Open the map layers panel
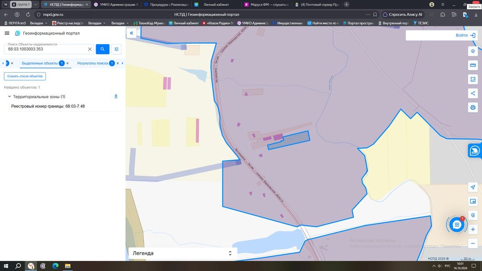This screenshot has height=271, width=482. click(473, 51)
